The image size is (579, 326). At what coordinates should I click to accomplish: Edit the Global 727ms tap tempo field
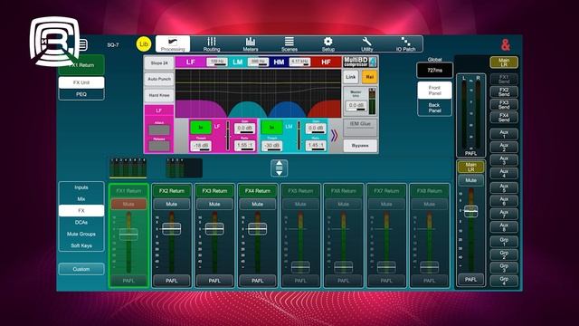(x=434, y=71)
